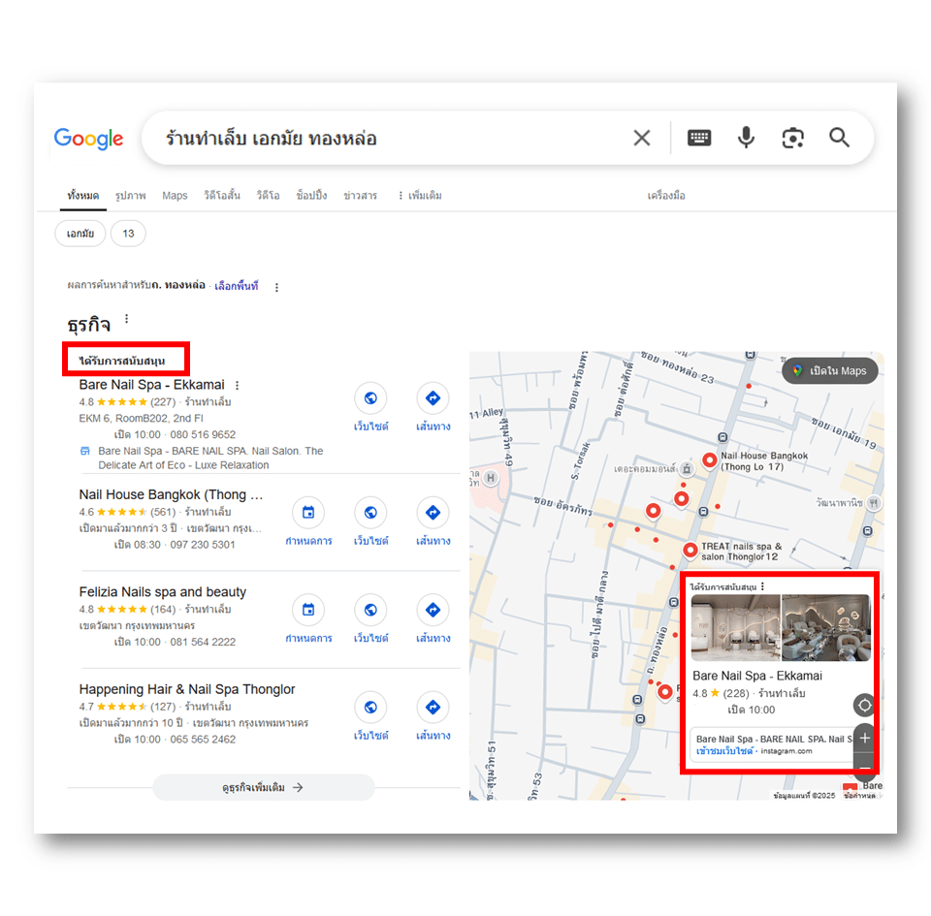This screenshot has height=916, width=931.
Task: Open website icon for Bare Nail Spa
Action: click(x=370, y=398)
